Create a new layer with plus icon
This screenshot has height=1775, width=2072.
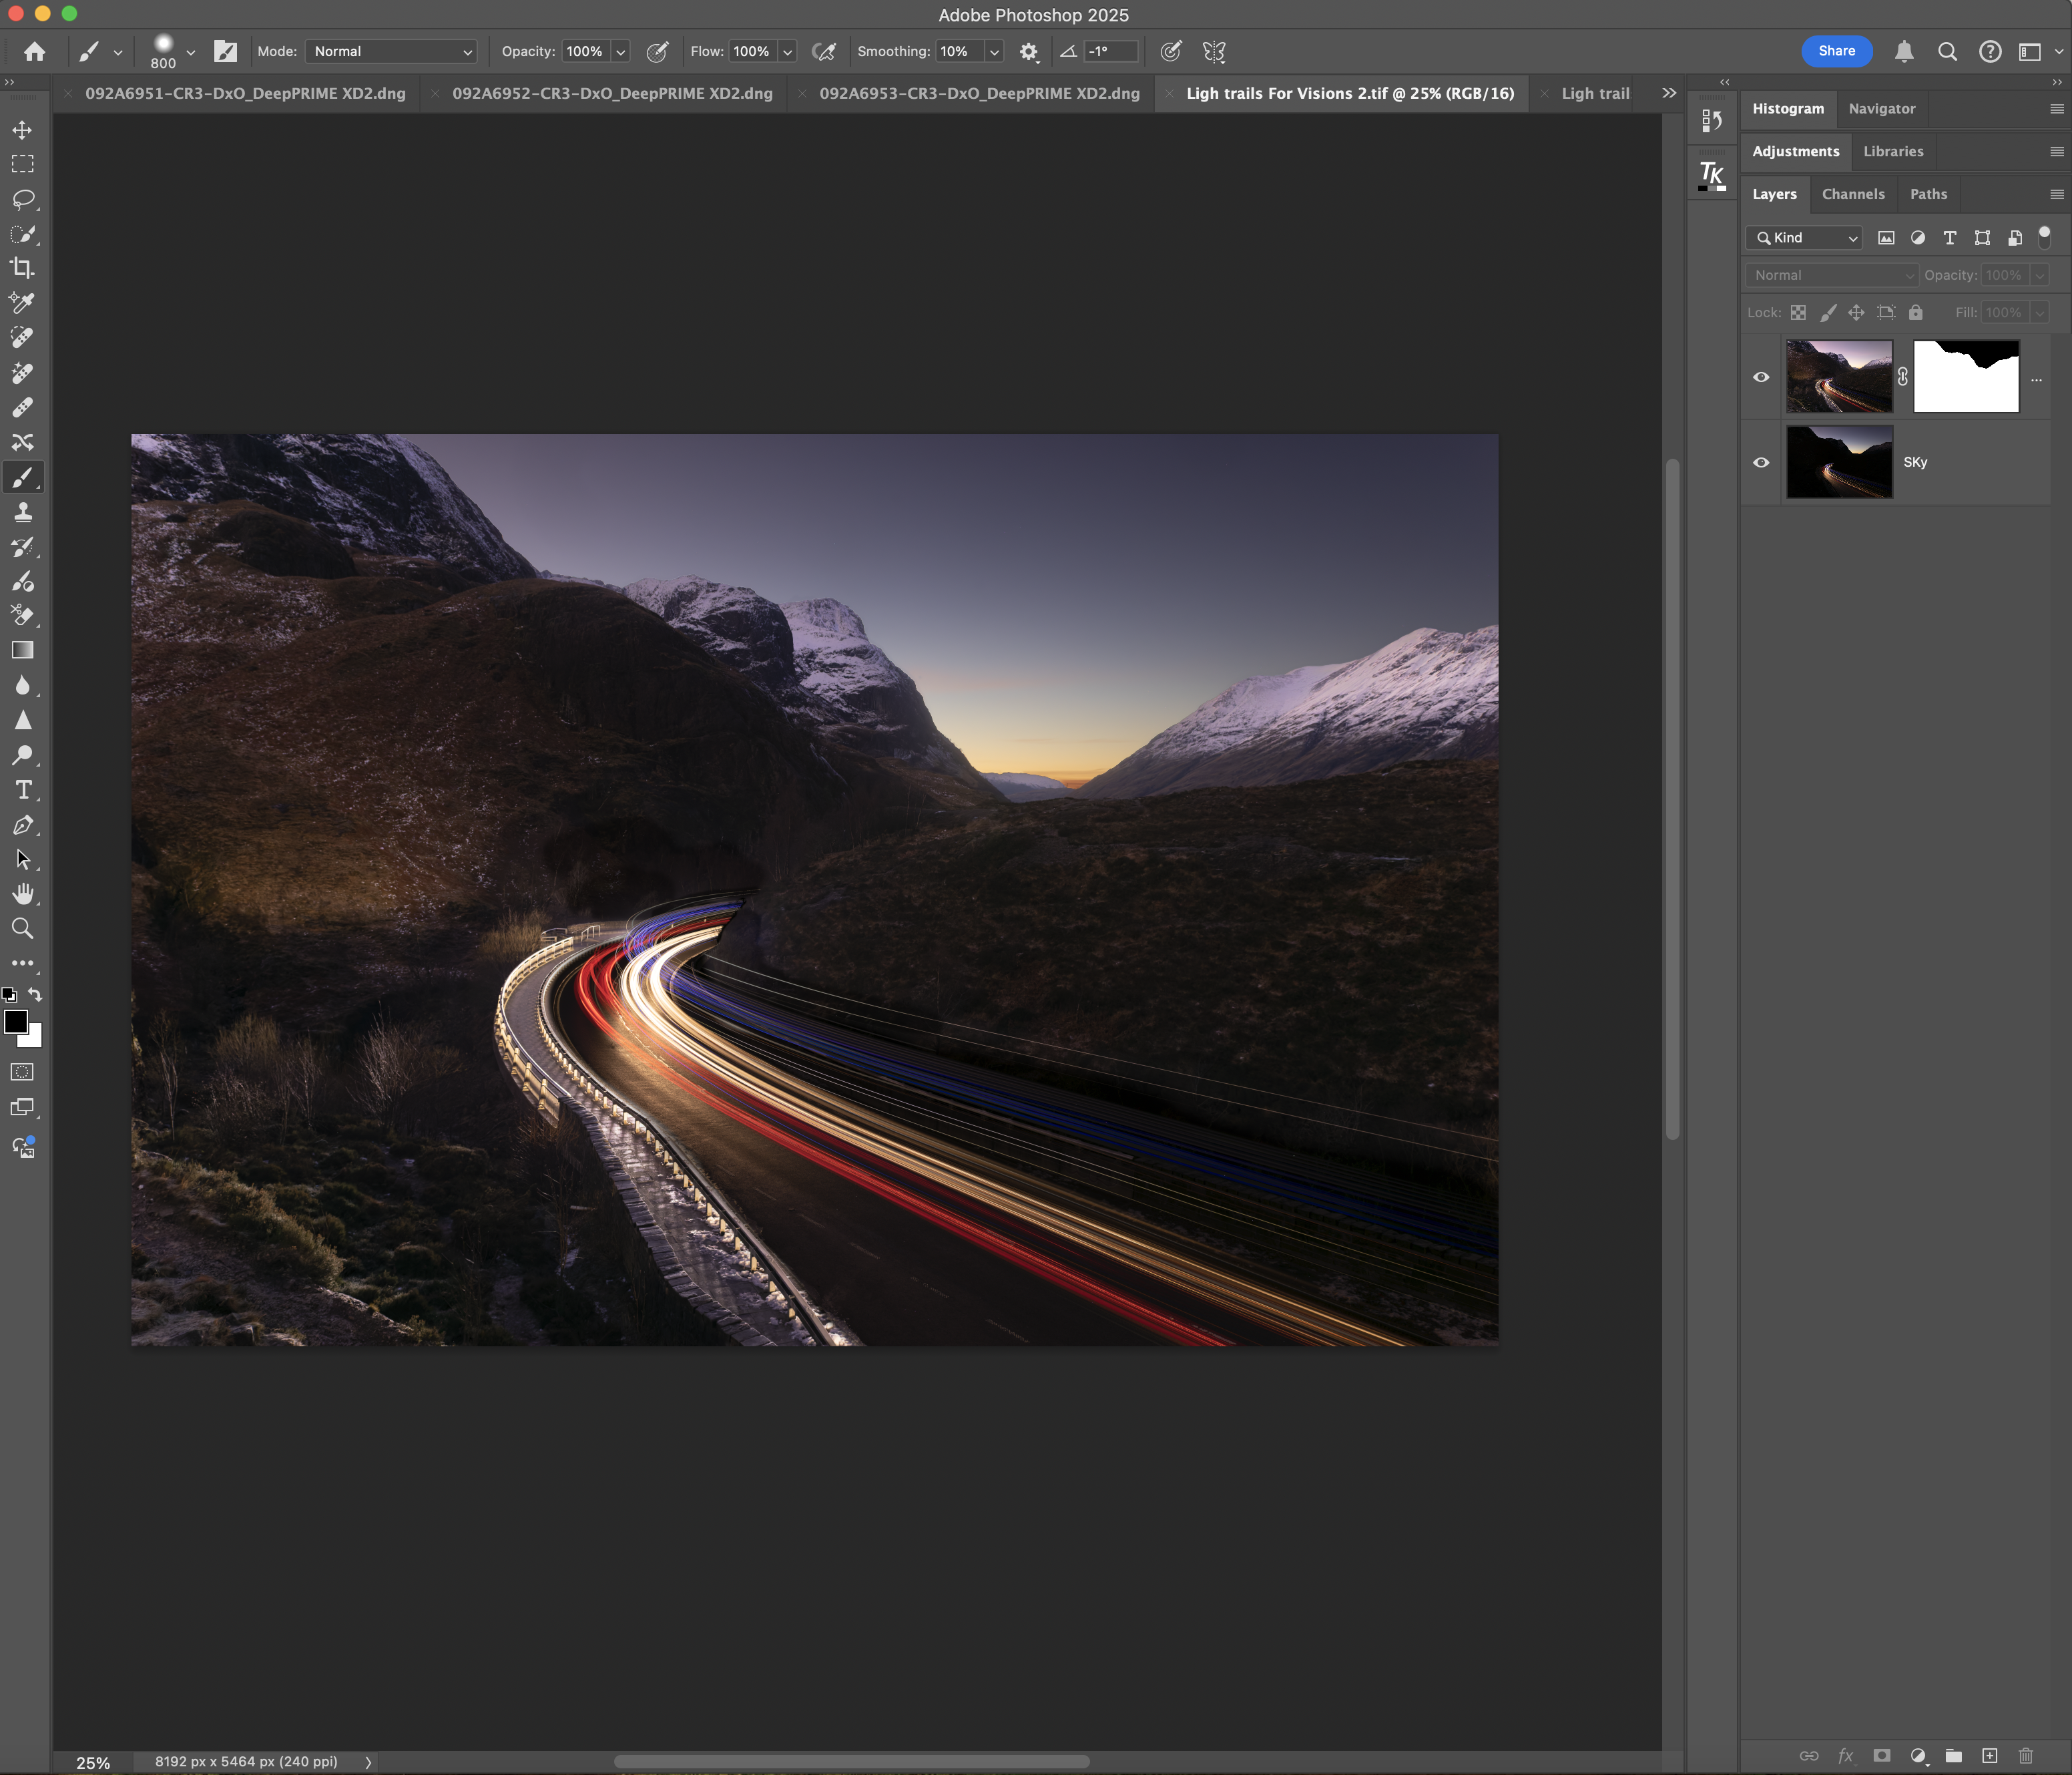coord(1990,1755)
